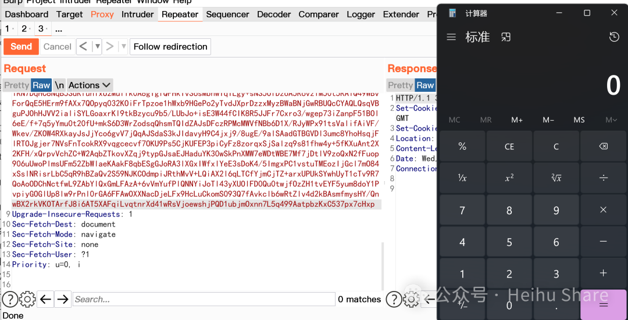Click the Cancel request button

tap(57, 47)
